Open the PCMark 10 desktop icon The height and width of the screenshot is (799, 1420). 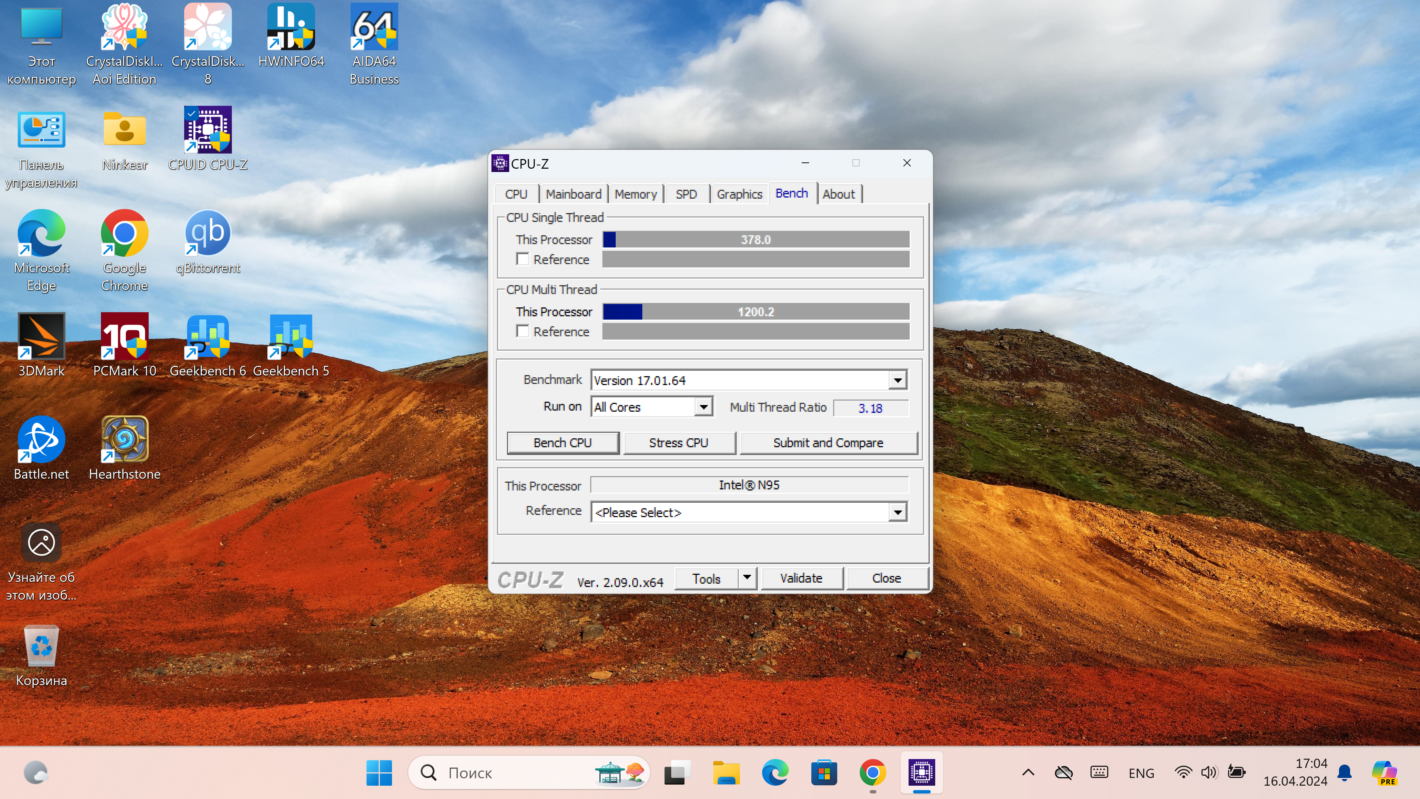(x=124, y=336)
